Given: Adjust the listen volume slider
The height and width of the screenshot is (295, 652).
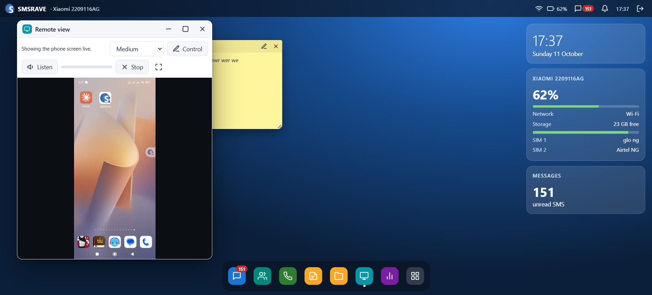Looking at the screenshot, I should point(87,67).
